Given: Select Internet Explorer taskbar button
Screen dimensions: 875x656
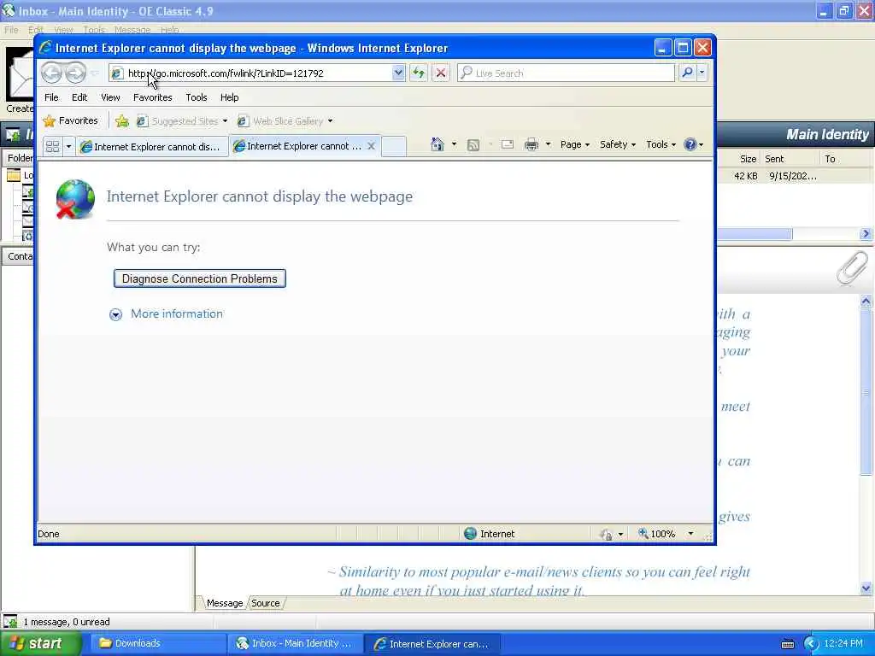Looking at the screenshot, I should coord(432,644).
